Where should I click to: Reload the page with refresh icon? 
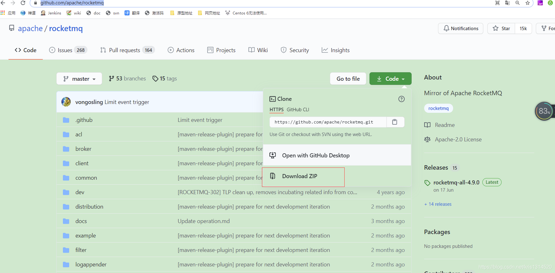click(23, 3)
